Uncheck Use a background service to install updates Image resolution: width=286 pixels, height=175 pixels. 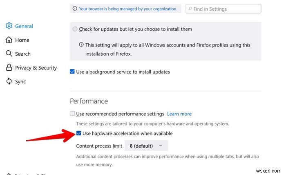pos(72,72)
